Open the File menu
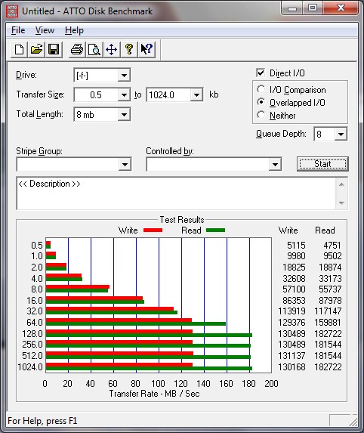 18,30
